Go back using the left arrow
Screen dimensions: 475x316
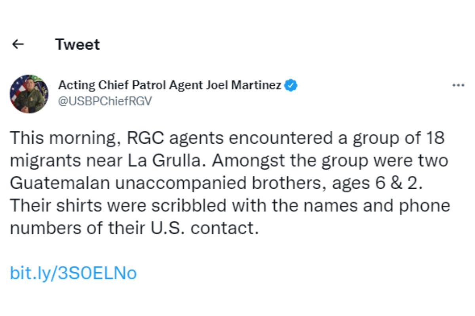click(x=18, y=45)
